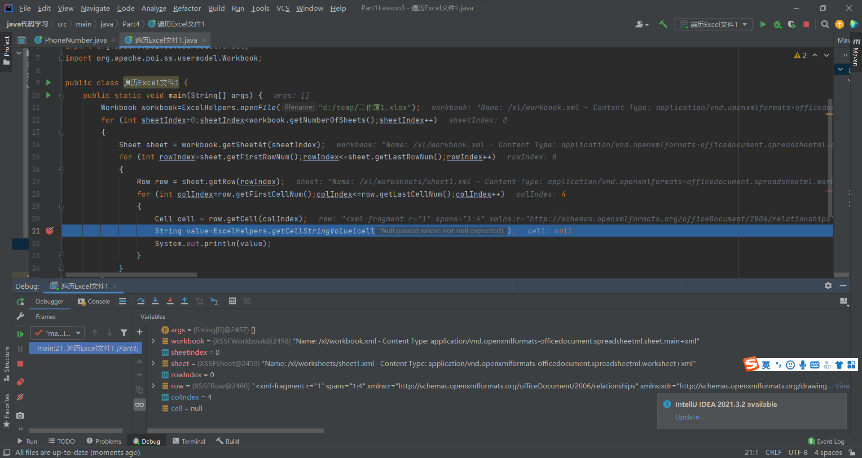Step Into the method call

pos(155,301)
